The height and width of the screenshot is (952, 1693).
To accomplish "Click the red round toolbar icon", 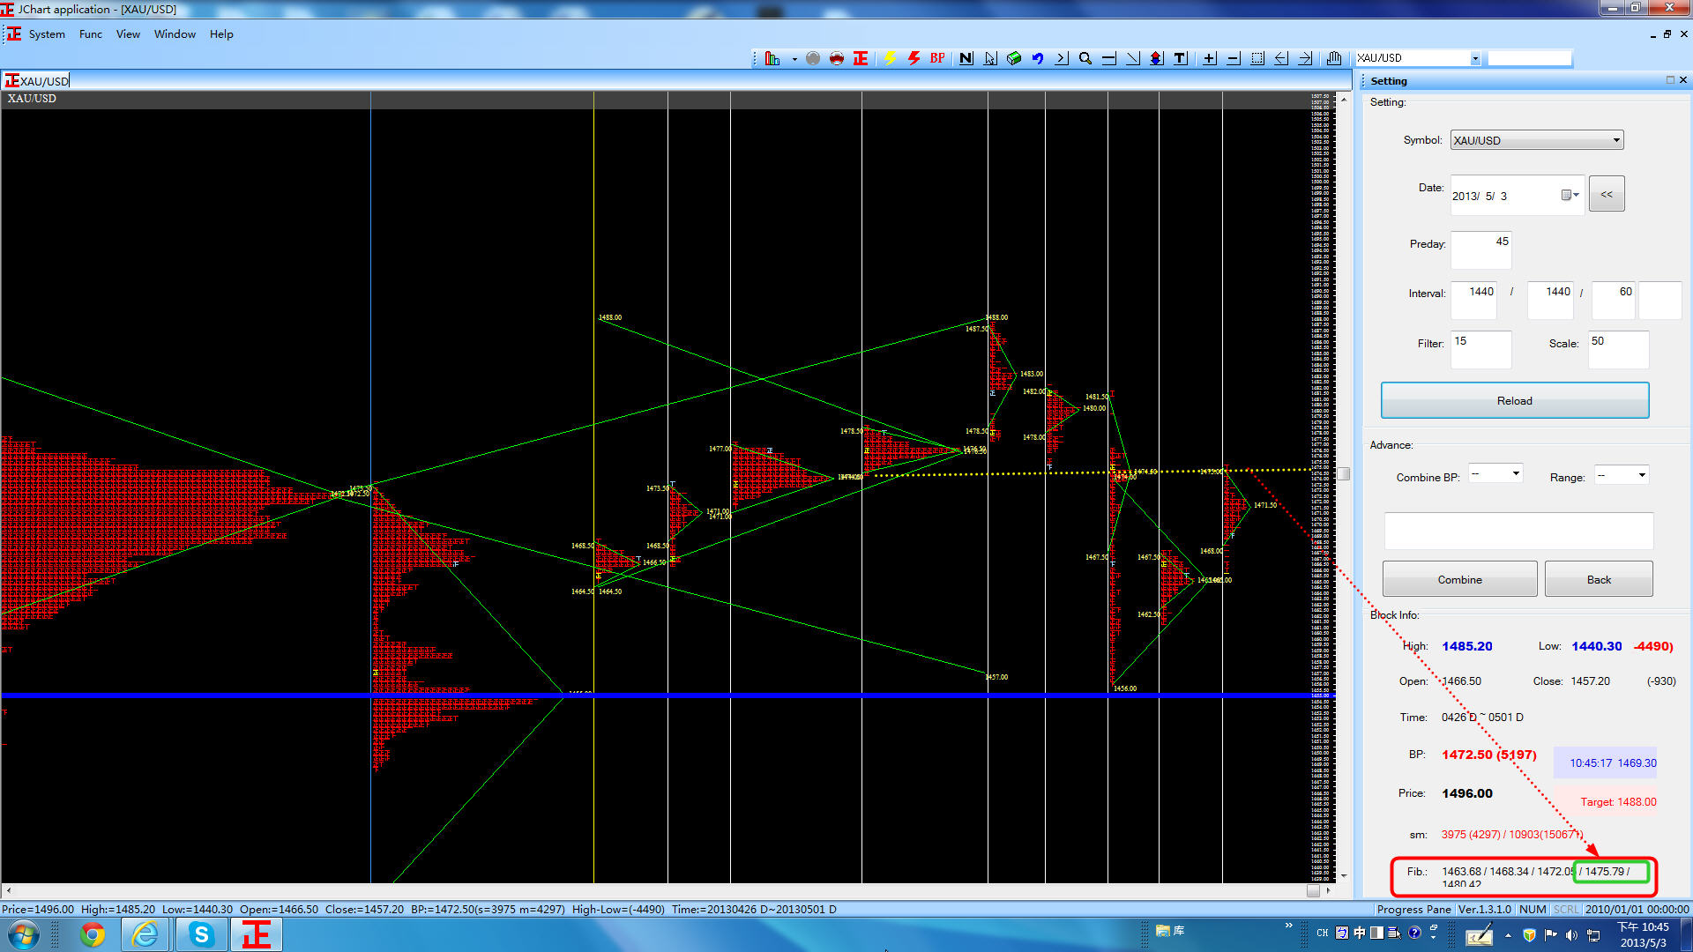I will click(837, 58).
